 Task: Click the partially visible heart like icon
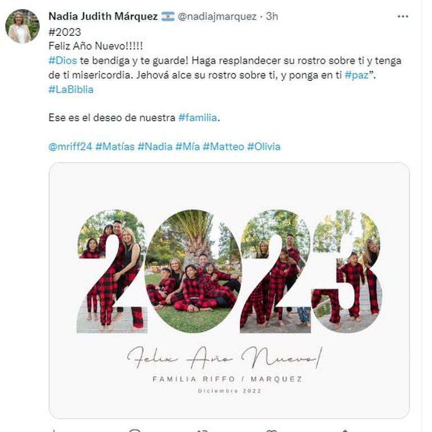(272, 430)
